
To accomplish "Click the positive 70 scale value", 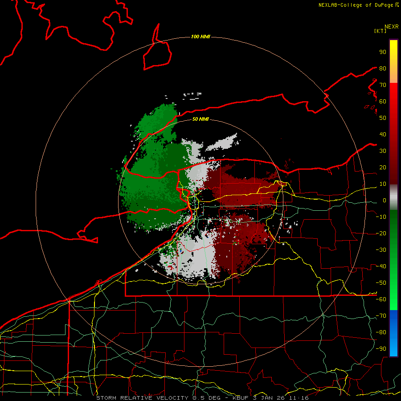I will (x=383, y=85).
